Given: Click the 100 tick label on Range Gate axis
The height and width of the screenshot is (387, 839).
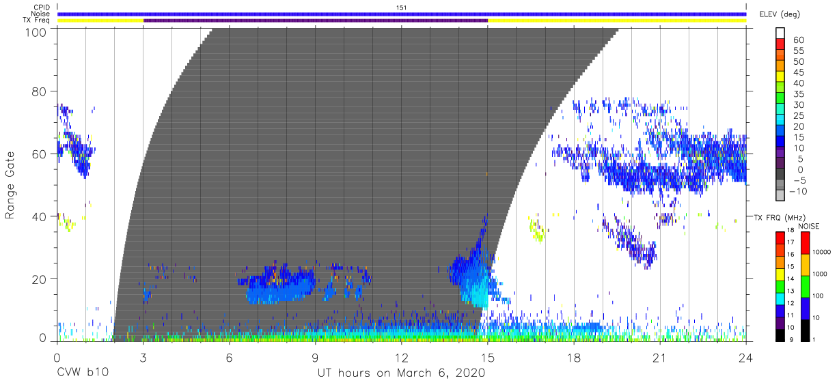Looking at the screenshot, I should 37,32.
